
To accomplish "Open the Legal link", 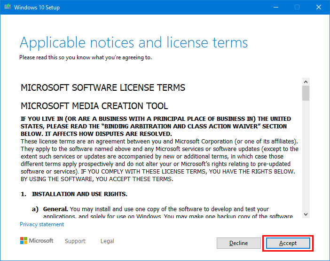I will 107,241.
